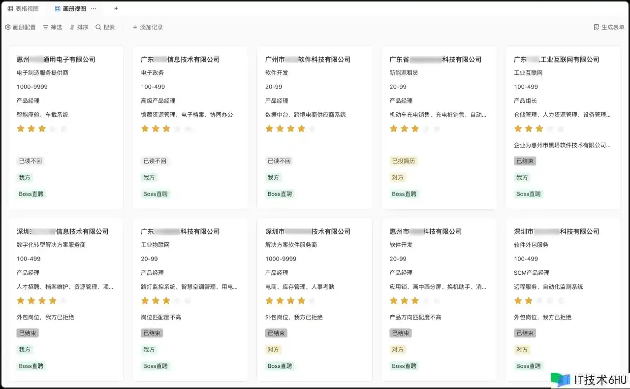Screen dimensions: 630x389
Task: Click the 排序 sort icon
Action: pos(72,28)
